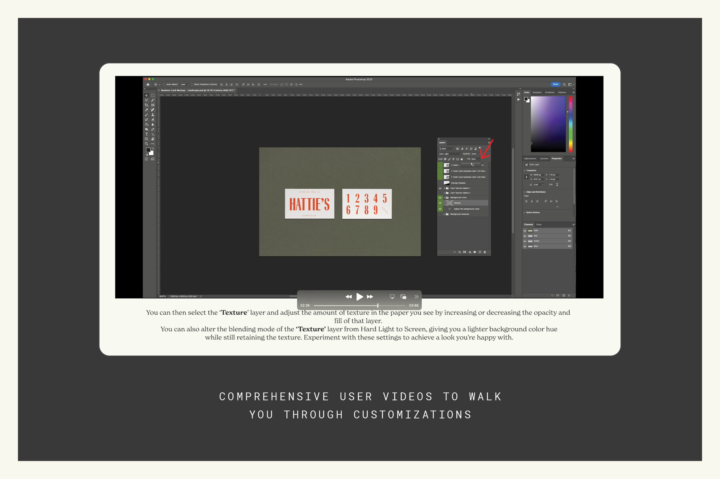
Task: Select the Horizontal Type tool
Action: tap(146, 134)
